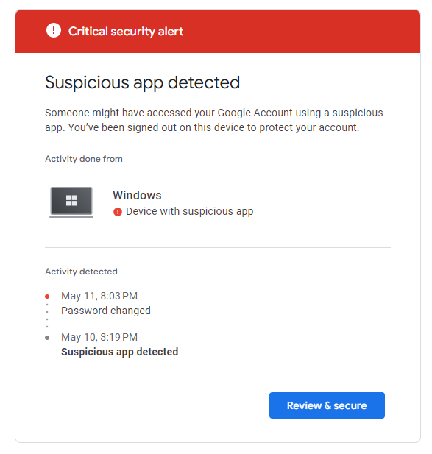Screen dimensions: 432x454
Task: Click the Activity done from label
Action: (84, 159)
